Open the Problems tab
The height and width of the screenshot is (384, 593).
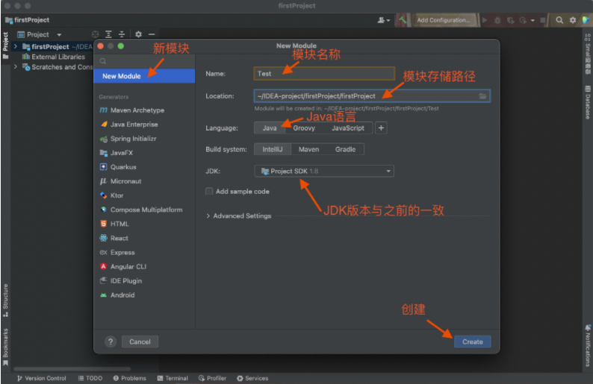(x=130, y=378)
